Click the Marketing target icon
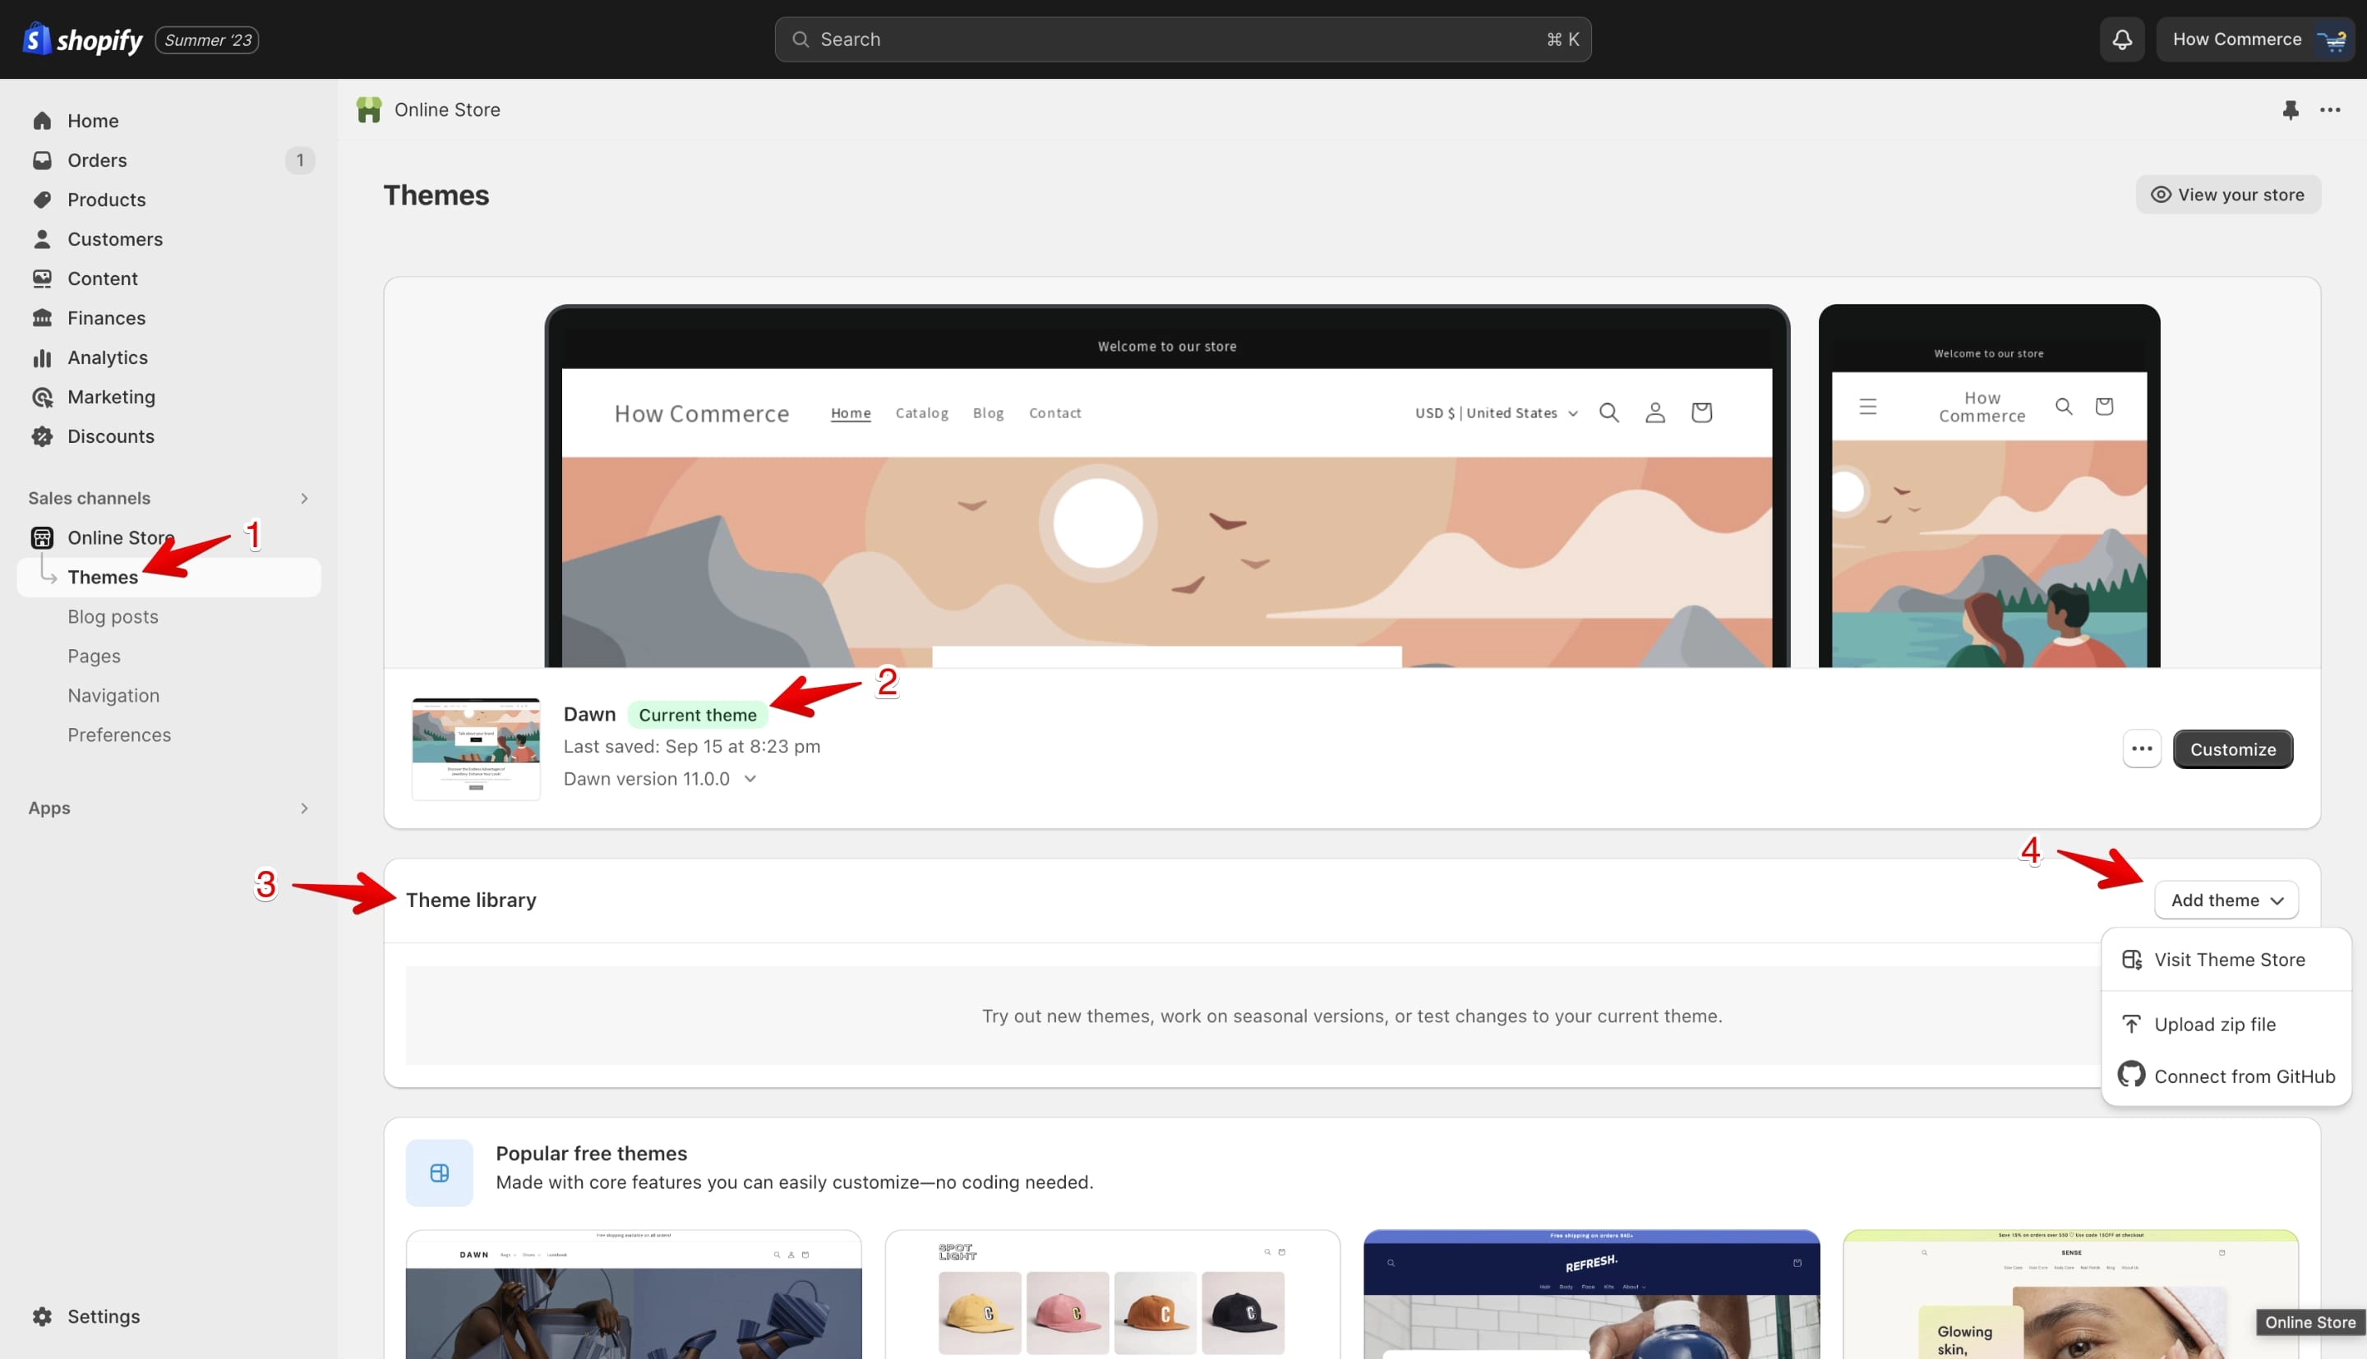 (x=42, y=397)
